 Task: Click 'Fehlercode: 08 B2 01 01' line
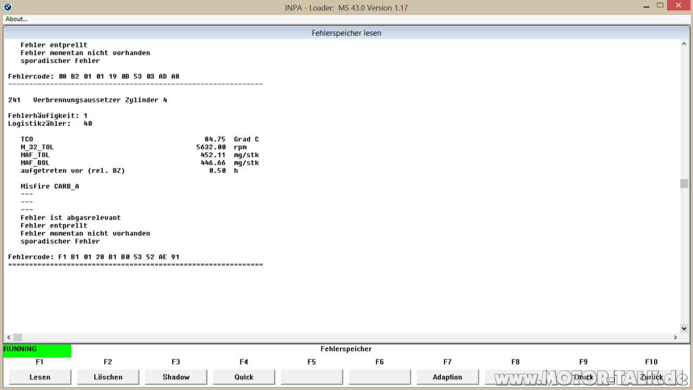tap(94, 76)
